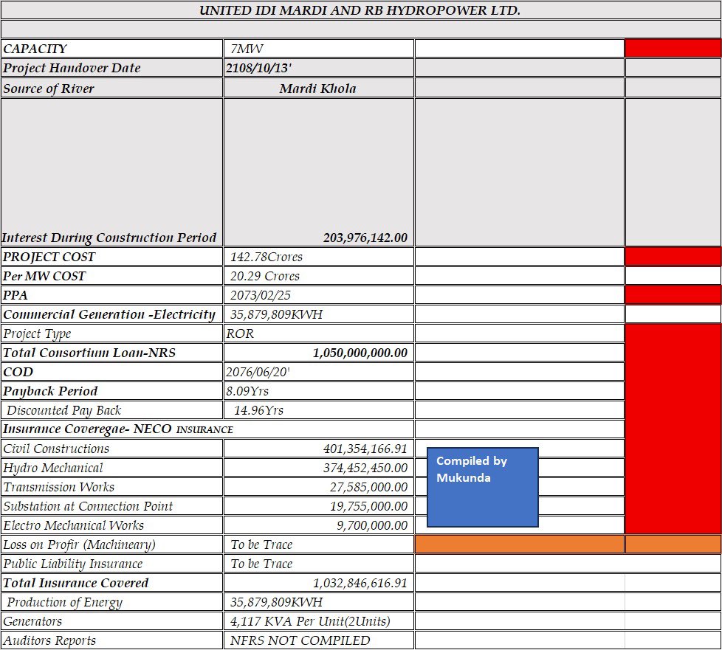Viewport: 722px width, 650px height.
Task: Click the red cell in the PPA row
Action: (673, 295)
